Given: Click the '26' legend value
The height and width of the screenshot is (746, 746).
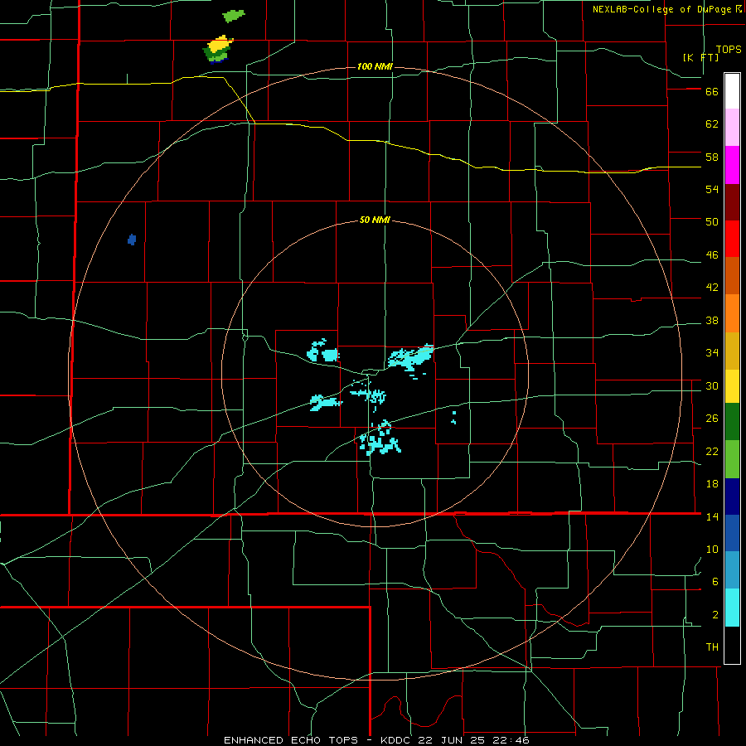Looking at the screenshot, I should [x=712, y=419].
